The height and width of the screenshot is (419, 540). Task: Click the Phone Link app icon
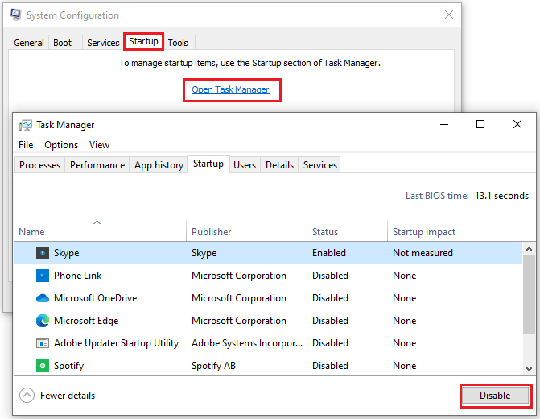point(43,276)
